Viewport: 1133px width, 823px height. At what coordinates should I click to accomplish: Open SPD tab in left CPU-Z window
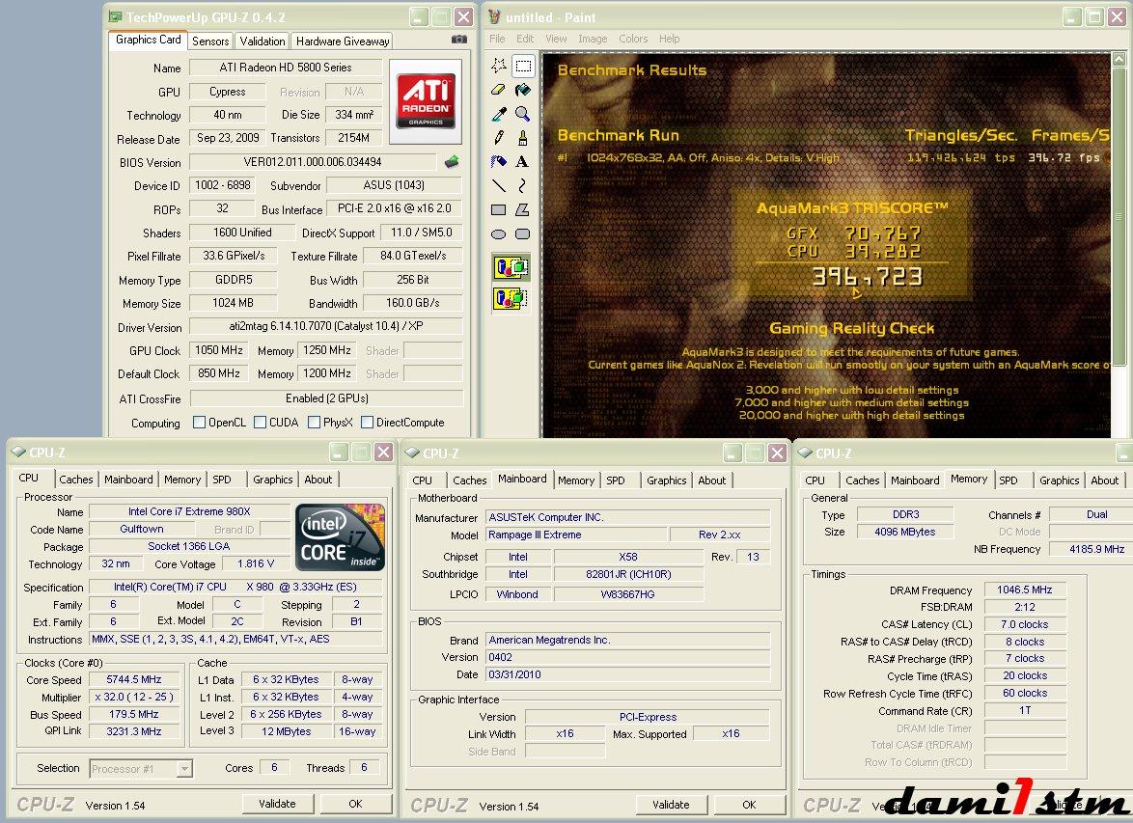coord(222,480)
